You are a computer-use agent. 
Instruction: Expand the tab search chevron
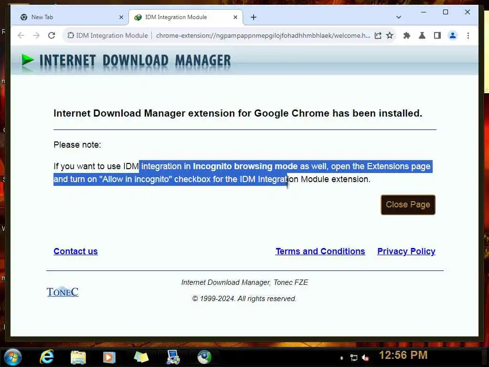pyautogui.click(x=399, y=17)
